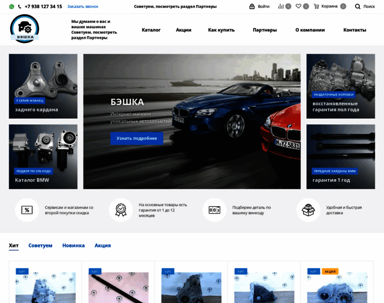
Task: Click slogan 'Мы думаем о вас и ваших машинах'
Action: point(91,24)
